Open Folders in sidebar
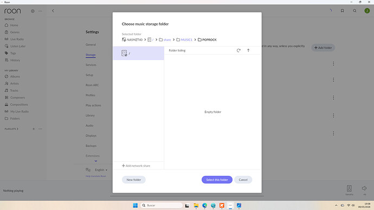The height and width of the screenshot is (210, 374). pos(12,119)
